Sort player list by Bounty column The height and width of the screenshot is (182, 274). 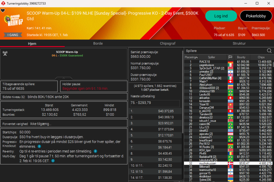click(x=242, y=57)
